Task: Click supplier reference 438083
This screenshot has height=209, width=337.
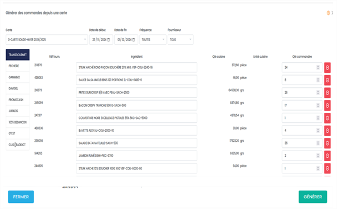Action: point(38,78)
